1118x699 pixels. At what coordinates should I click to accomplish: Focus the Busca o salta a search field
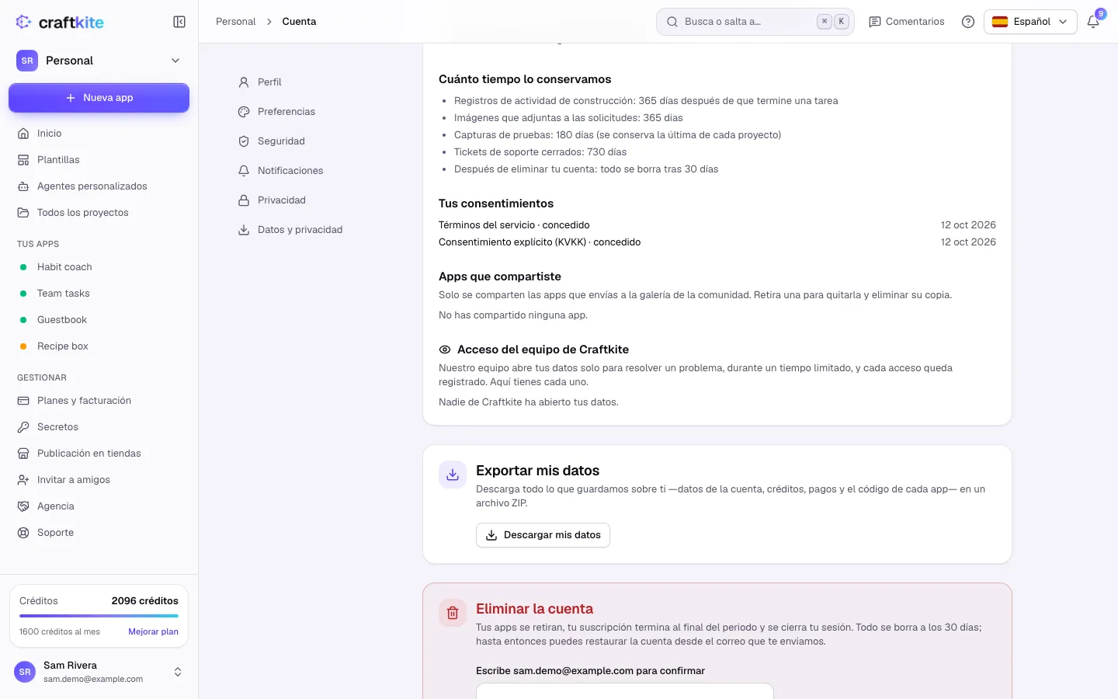755,22
